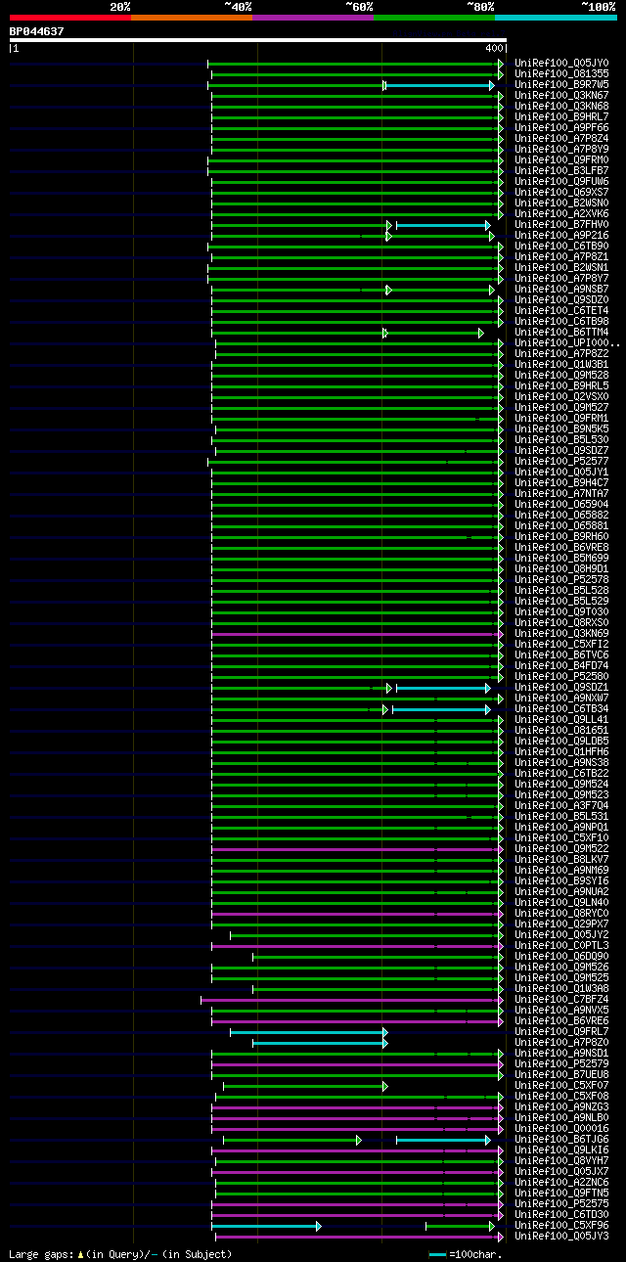This screenshot has height=1262, width=626.
Task: Open the UniRef100_O81355 hit link
Action: (x=561, y=73)
